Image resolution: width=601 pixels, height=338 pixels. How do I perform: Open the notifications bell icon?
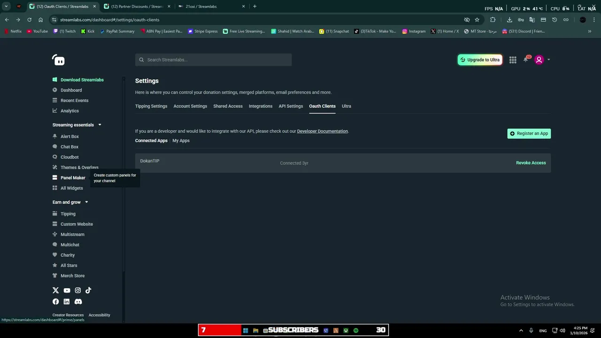525,60
